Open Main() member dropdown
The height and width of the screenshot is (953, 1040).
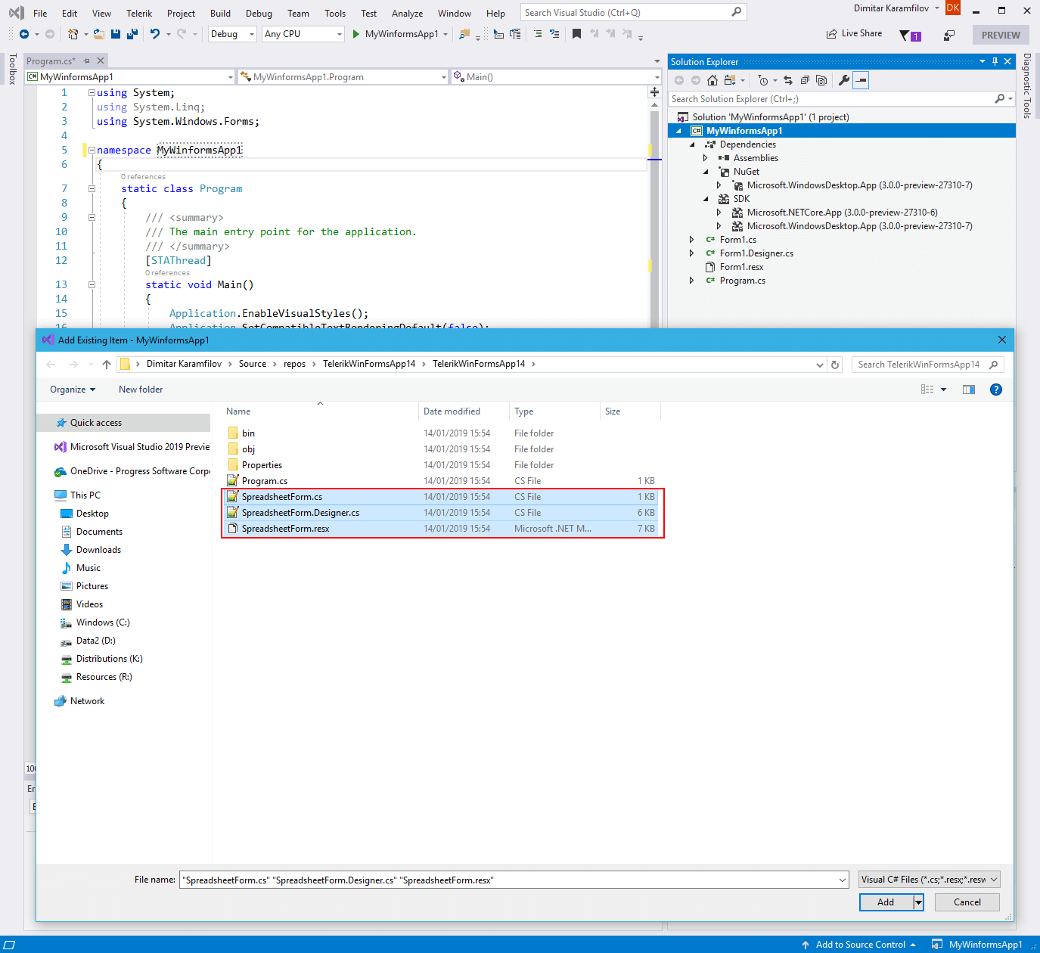(x=557, y=77)
